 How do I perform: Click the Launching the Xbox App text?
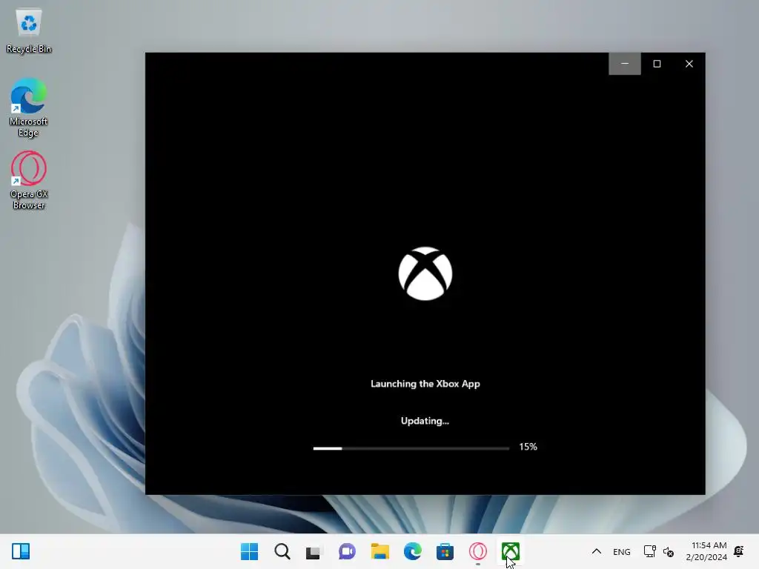tap(425, 384)
